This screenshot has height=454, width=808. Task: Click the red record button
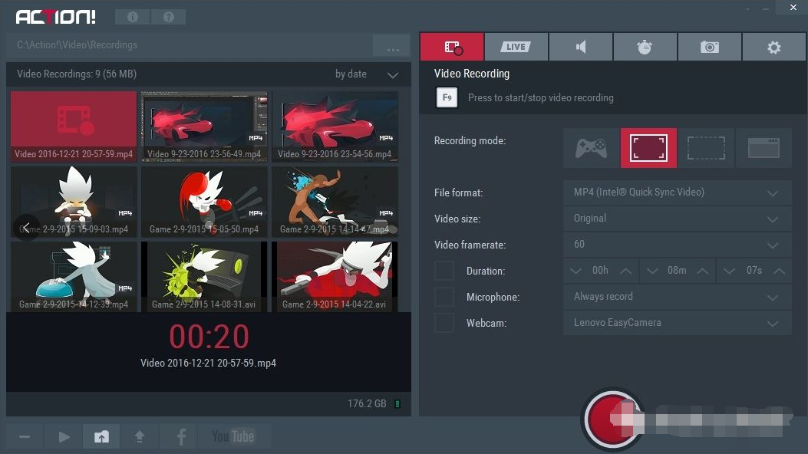tap(612, 419)
